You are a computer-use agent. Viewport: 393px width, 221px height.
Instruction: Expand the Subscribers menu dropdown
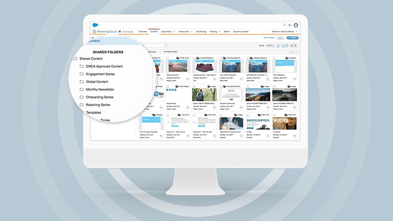[x=168, y=32]
